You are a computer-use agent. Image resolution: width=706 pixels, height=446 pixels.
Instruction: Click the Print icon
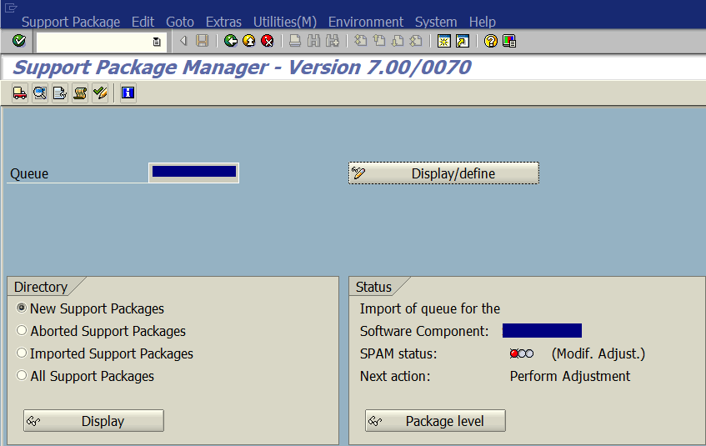(295, 41)
